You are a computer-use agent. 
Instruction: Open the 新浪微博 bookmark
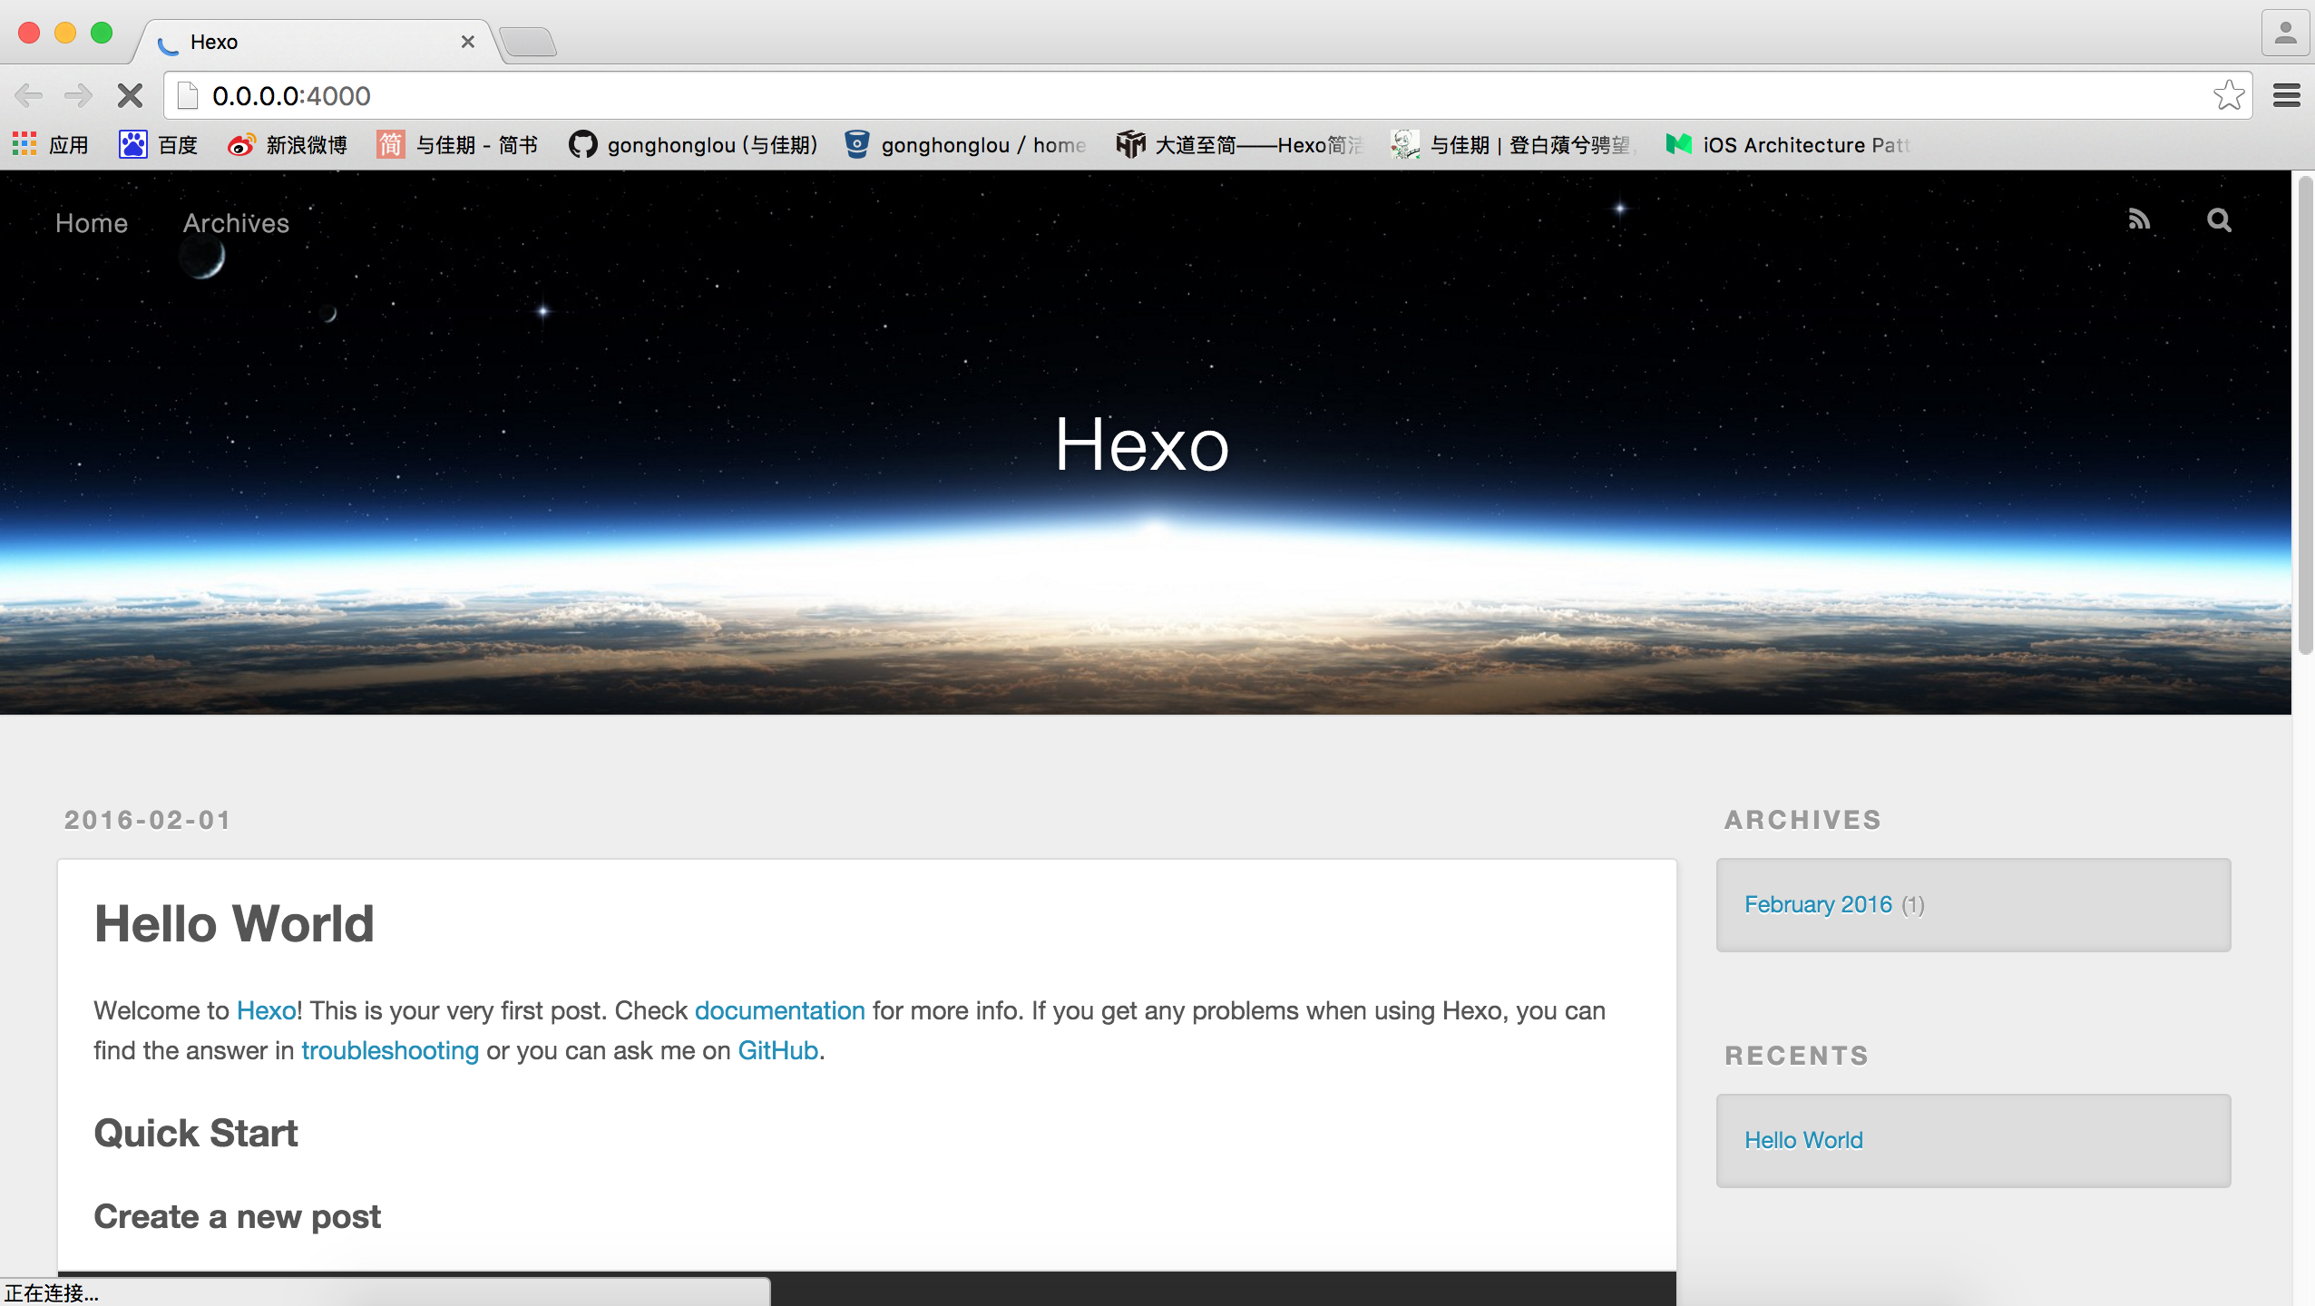tap(287, 144)
